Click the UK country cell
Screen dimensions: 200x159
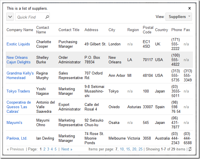158,44
